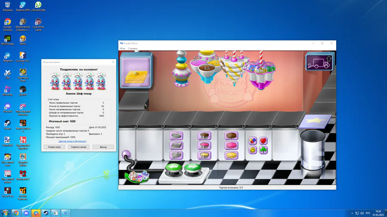Open the Справка menu in Purble Place
The width and height of the screenshot is (387, 217).
[x=132, y=48]
